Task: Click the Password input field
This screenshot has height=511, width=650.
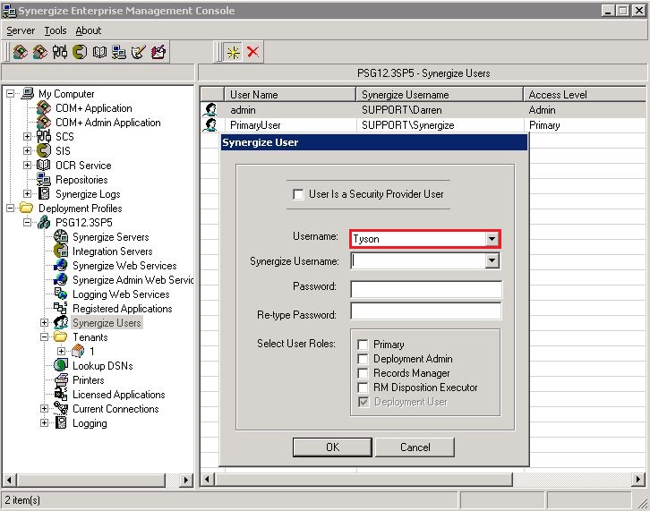Action: (x=426, y=289)
